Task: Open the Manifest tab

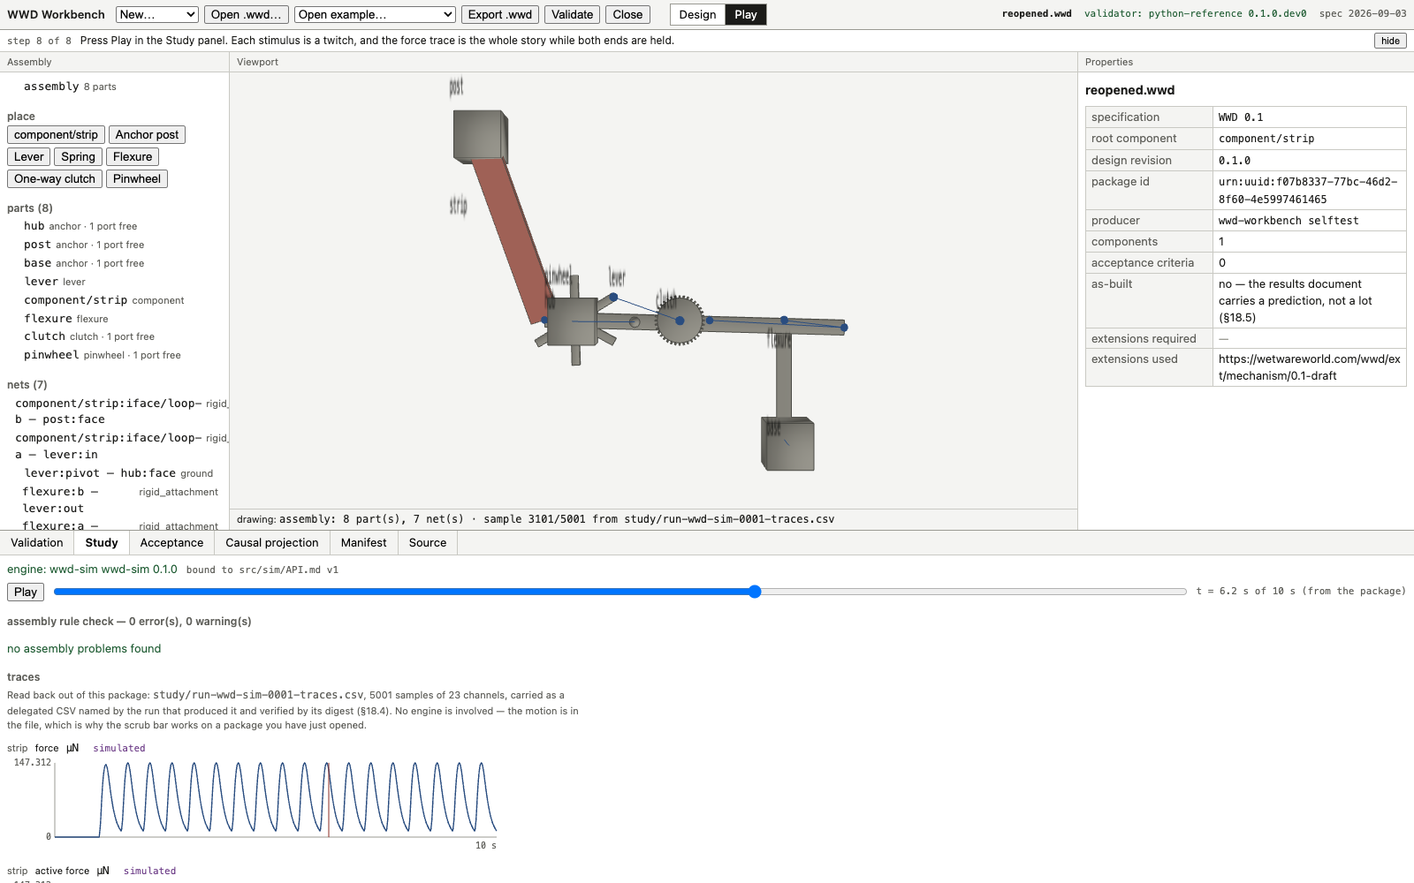Action: 364,543
